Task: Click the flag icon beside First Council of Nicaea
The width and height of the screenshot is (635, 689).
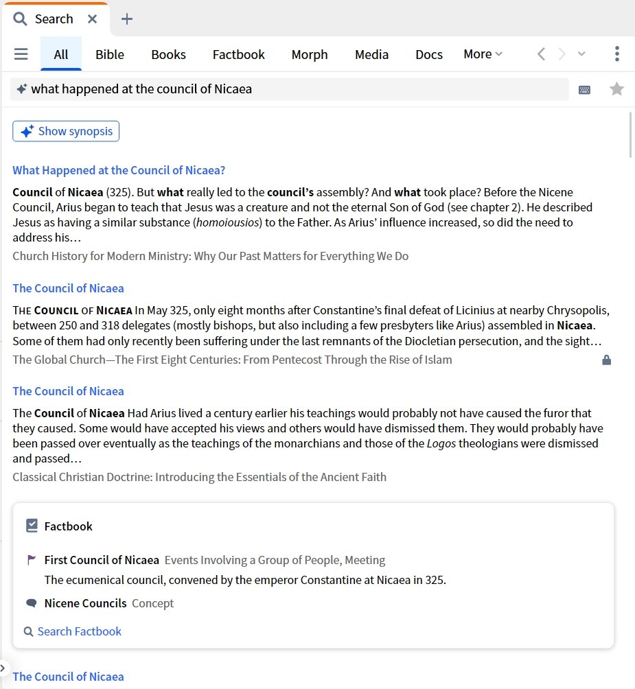Action: click(x=30, y=559)
